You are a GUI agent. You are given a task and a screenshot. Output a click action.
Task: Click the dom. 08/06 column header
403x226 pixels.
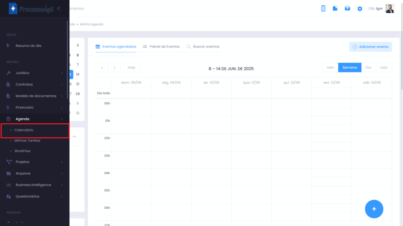(131, 82)
